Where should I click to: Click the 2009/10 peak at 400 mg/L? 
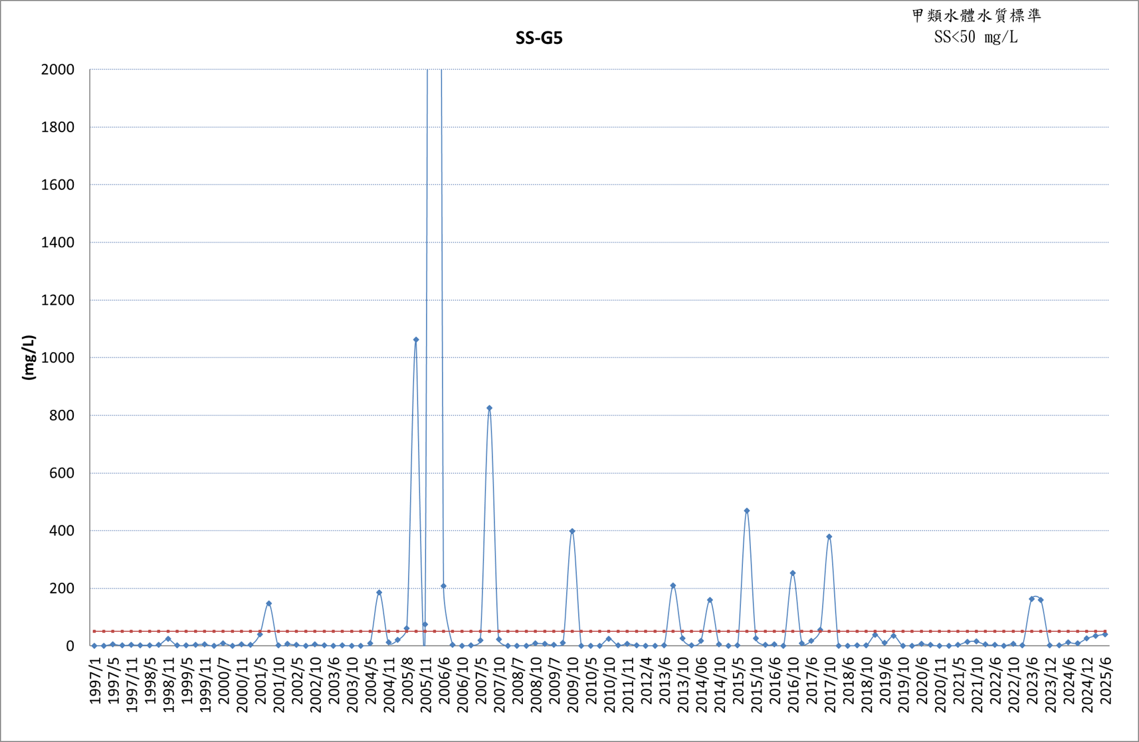coord(572,531)
